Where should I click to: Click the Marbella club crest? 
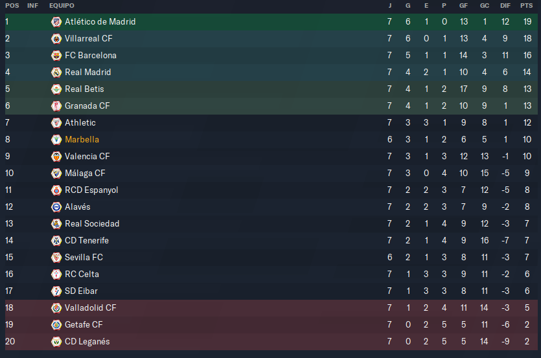pos(56,140)
